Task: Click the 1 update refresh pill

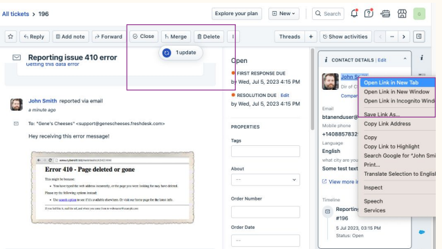Action: [181, 53]
